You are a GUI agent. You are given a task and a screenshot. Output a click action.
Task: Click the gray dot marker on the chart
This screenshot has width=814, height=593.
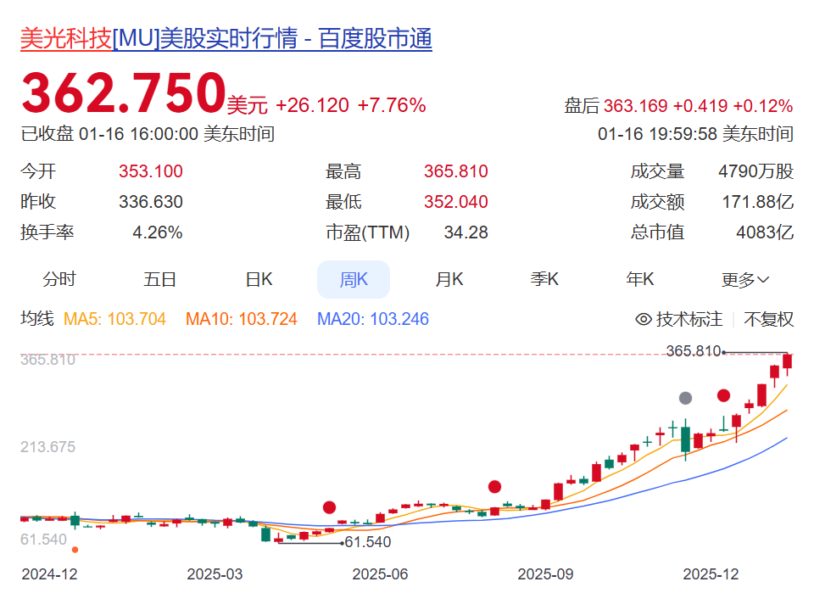684,396
